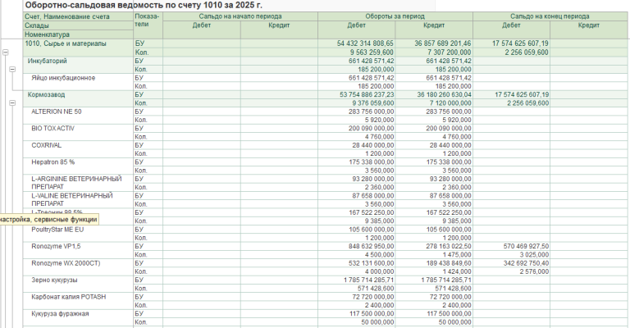Click account 1010 quantity debit 9 563 259,600
Viewport: 630px width, 328px height.
pyautogui.click(x=372, y=52)
